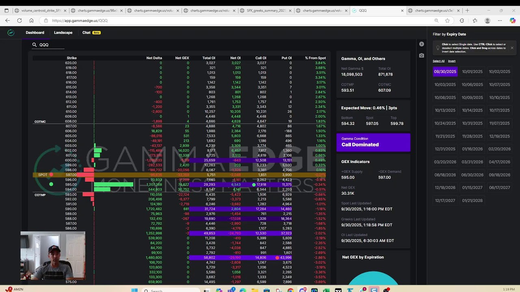The height and width of the screenshot is (292, 520).
Task: Sort by the Strike column header
Action: point(71,58)
